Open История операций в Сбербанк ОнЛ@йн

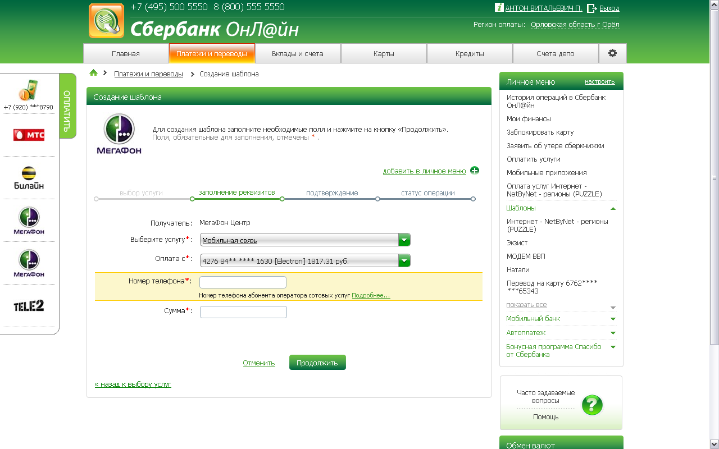[x=556, y=101]
